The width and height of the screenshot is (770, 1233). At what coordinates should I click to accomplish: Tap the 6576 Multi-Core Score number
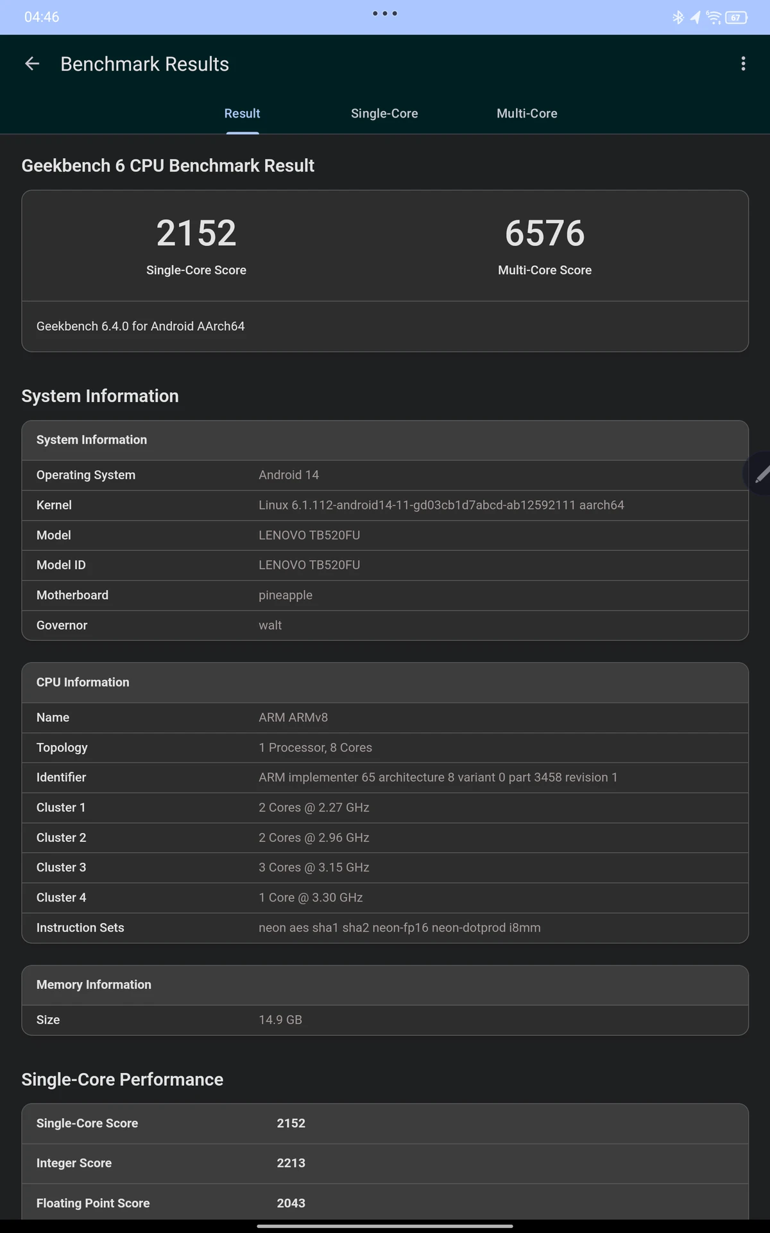[x=545, y=232]
